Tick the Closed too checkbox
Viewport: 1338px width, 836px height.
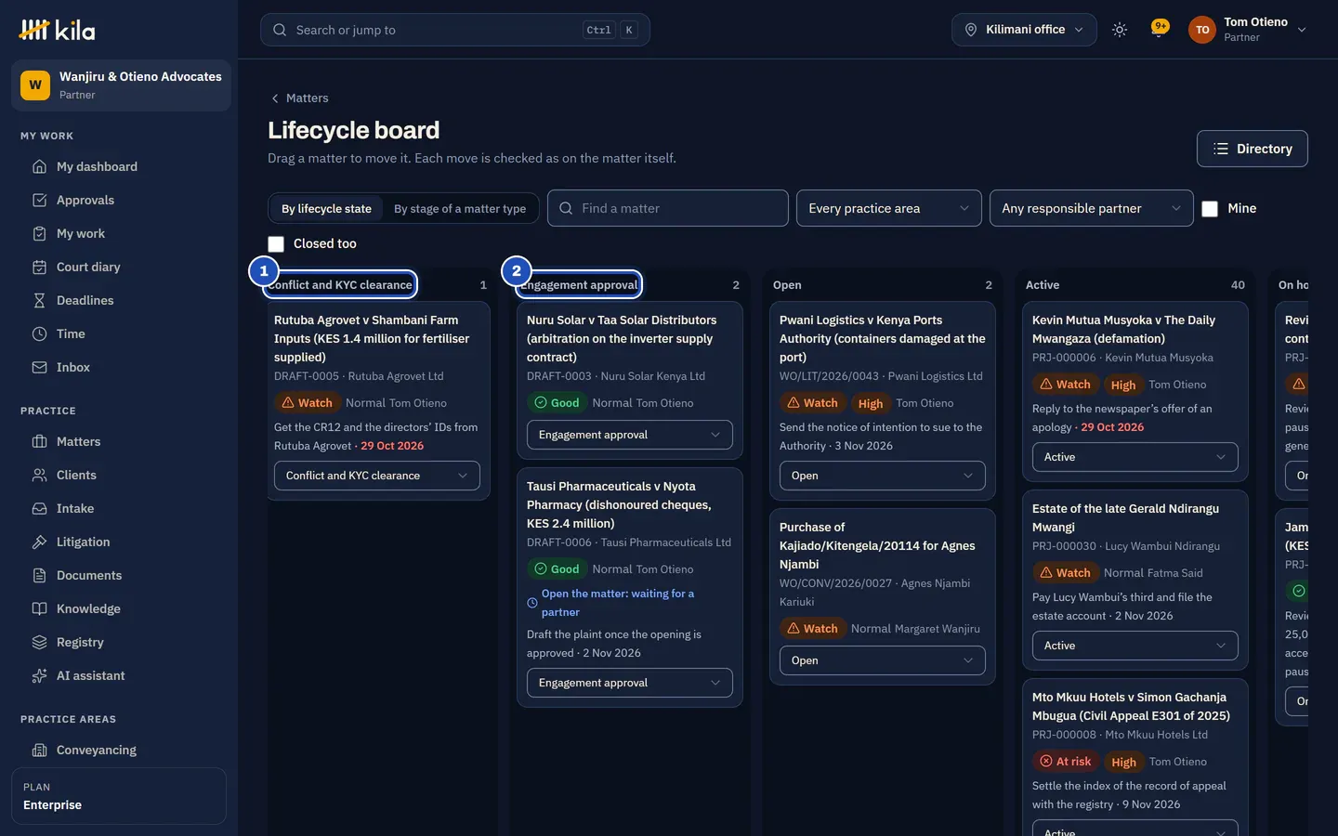(x=276, y=243)
